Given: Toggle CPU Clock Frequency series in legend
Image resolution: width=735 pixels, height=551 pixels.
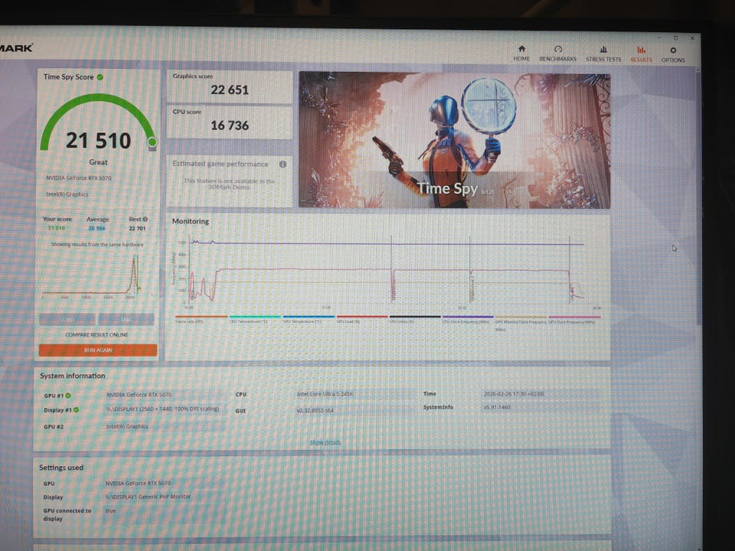Looking at the screenshot, I should [x=468, y=320].
